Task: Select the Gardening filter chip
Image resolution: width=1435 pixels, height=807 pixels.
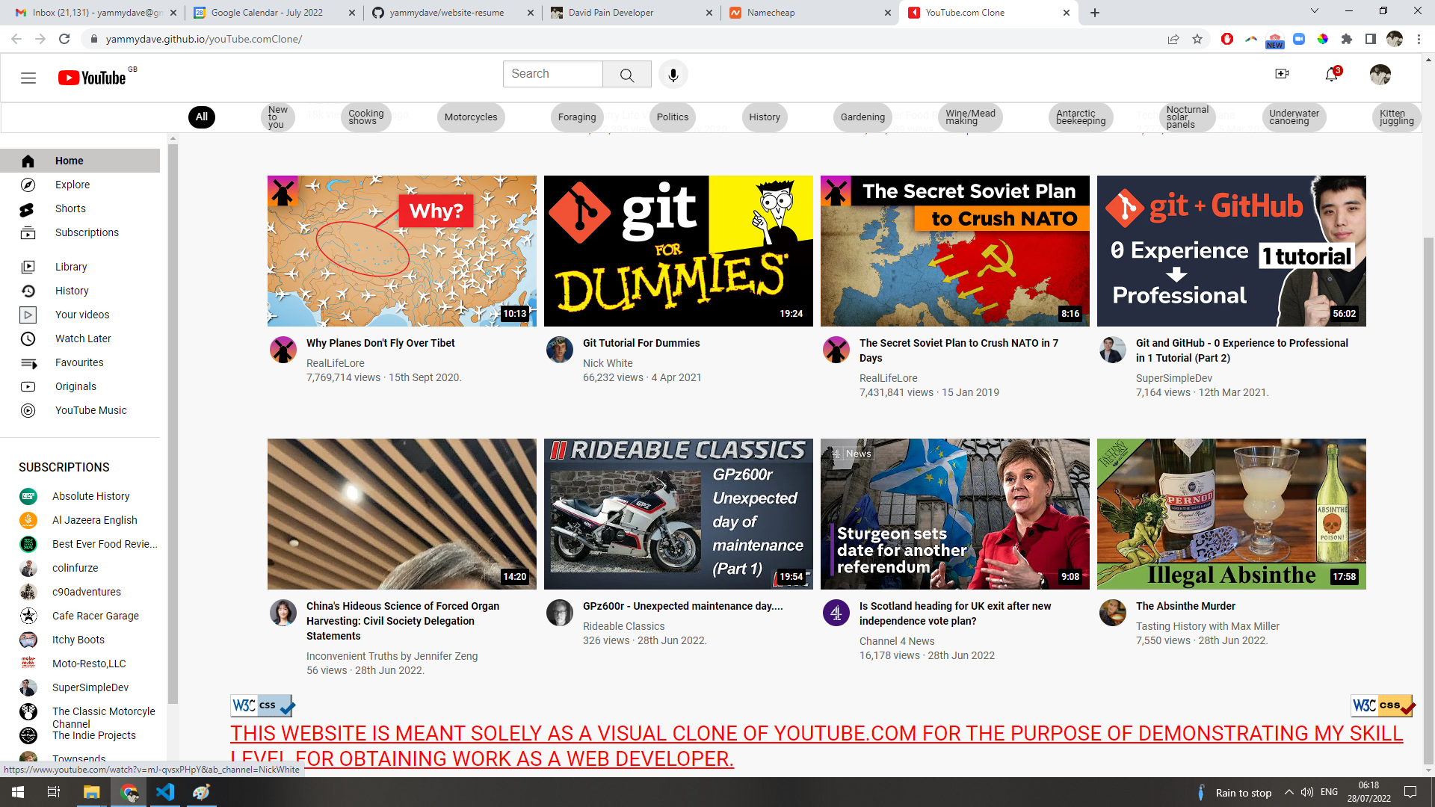Action: tap(862, 117)
